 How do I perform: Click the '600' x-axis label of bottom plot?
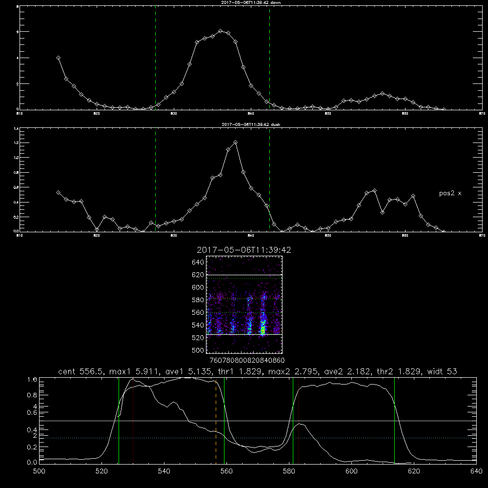pos(351,471)
